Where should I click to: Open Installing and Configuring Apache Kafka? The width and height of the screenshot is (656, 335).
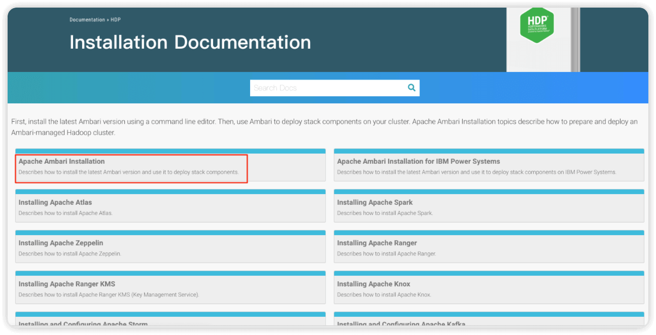(x=489, y=320)
